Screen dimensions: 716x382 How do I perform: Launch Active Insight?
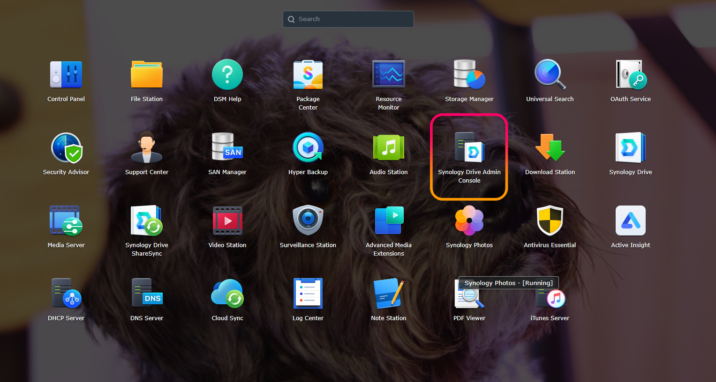[x=631, y=221]
